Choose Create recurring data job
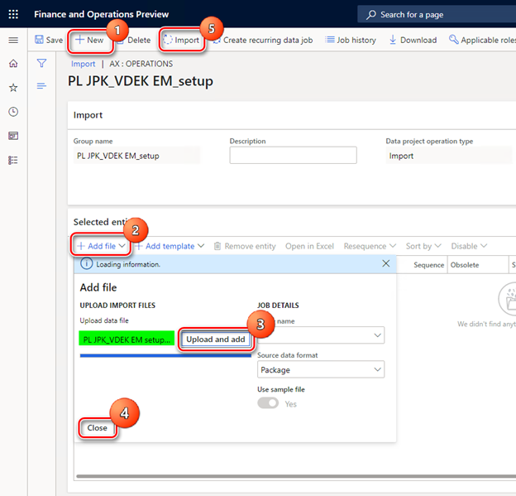516x496 pixels. 263,41
